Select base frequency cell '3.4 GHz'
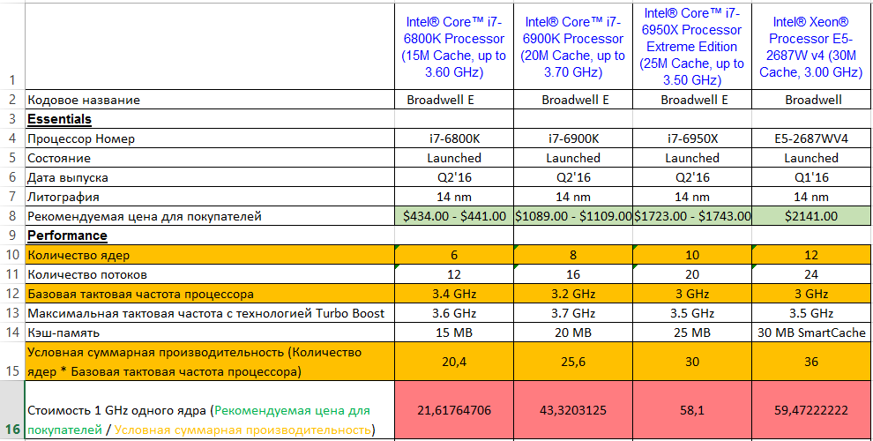 [454, 294]
